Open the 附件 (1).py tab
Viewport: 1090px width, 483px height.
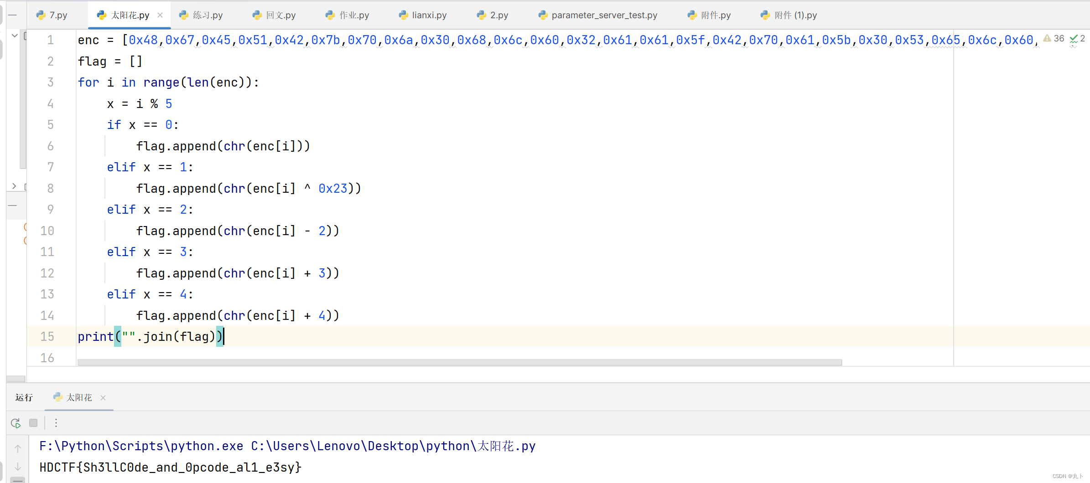coord(789,15)
